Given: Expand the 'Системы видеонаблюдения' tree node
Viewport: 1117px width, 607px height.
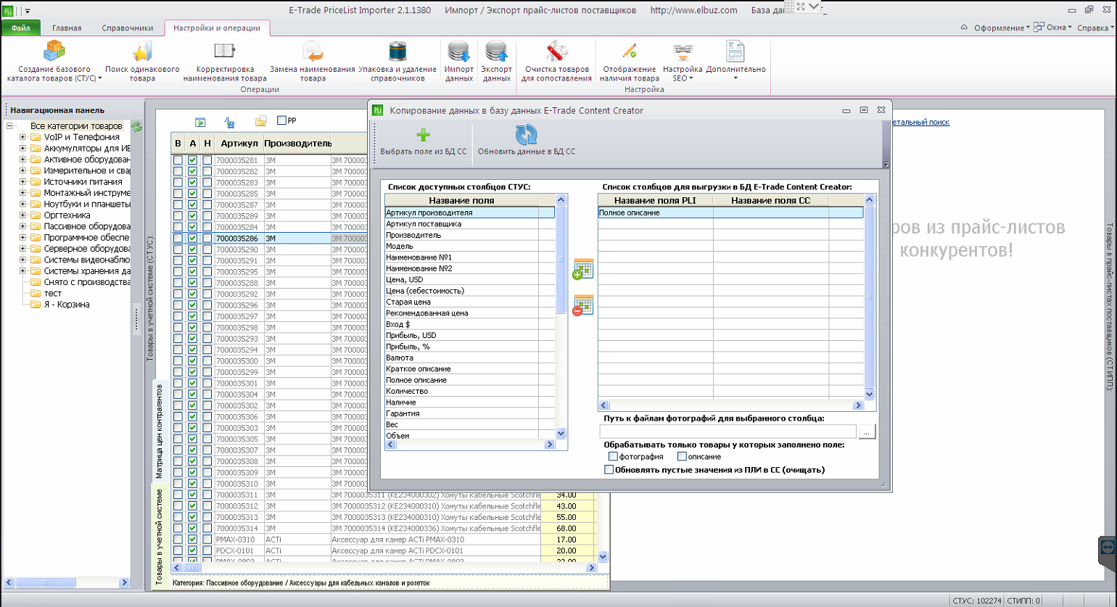Looking at the screenshot, I should point(22,260).
